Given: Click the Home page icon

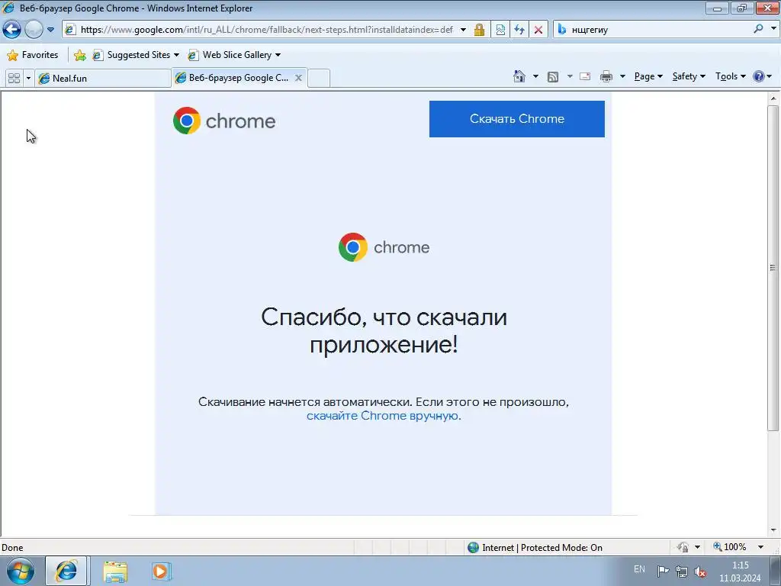Looking at the screenshot, I should (x=519, y=76).
